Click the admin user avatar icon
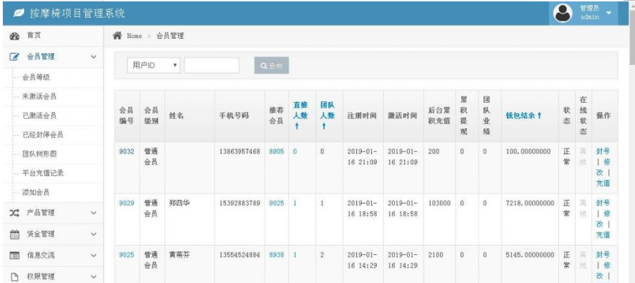 coord(562,13)
